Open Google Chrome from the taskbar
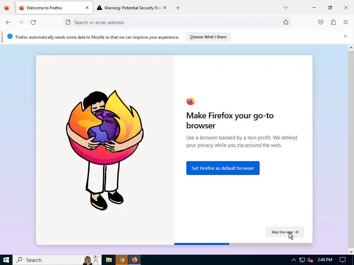This screenshot has height=265, width=354. pyautogui.click(x=122, y=260)
